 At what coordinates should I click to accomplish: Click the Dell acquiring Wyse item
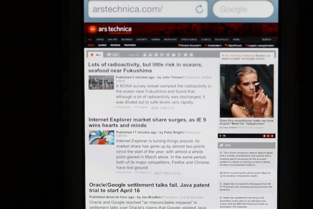pyautogui.click(x=246, y=174)
